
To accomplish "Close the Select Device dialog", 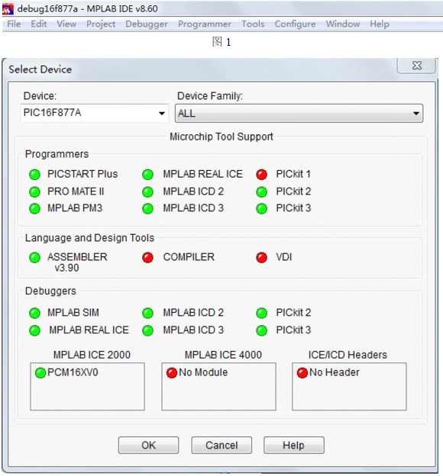I will click(416, 66).
